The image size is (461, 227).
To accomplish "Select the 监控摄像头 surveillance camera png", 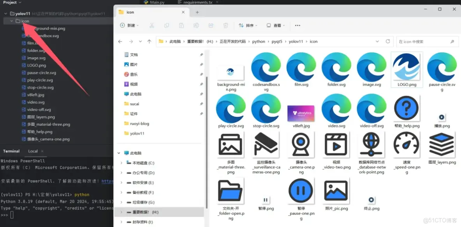I will (266, 144).
